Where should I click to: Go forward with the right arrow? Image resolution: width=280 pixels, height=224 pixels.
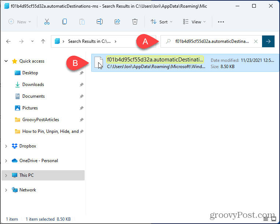click(21, 41)
